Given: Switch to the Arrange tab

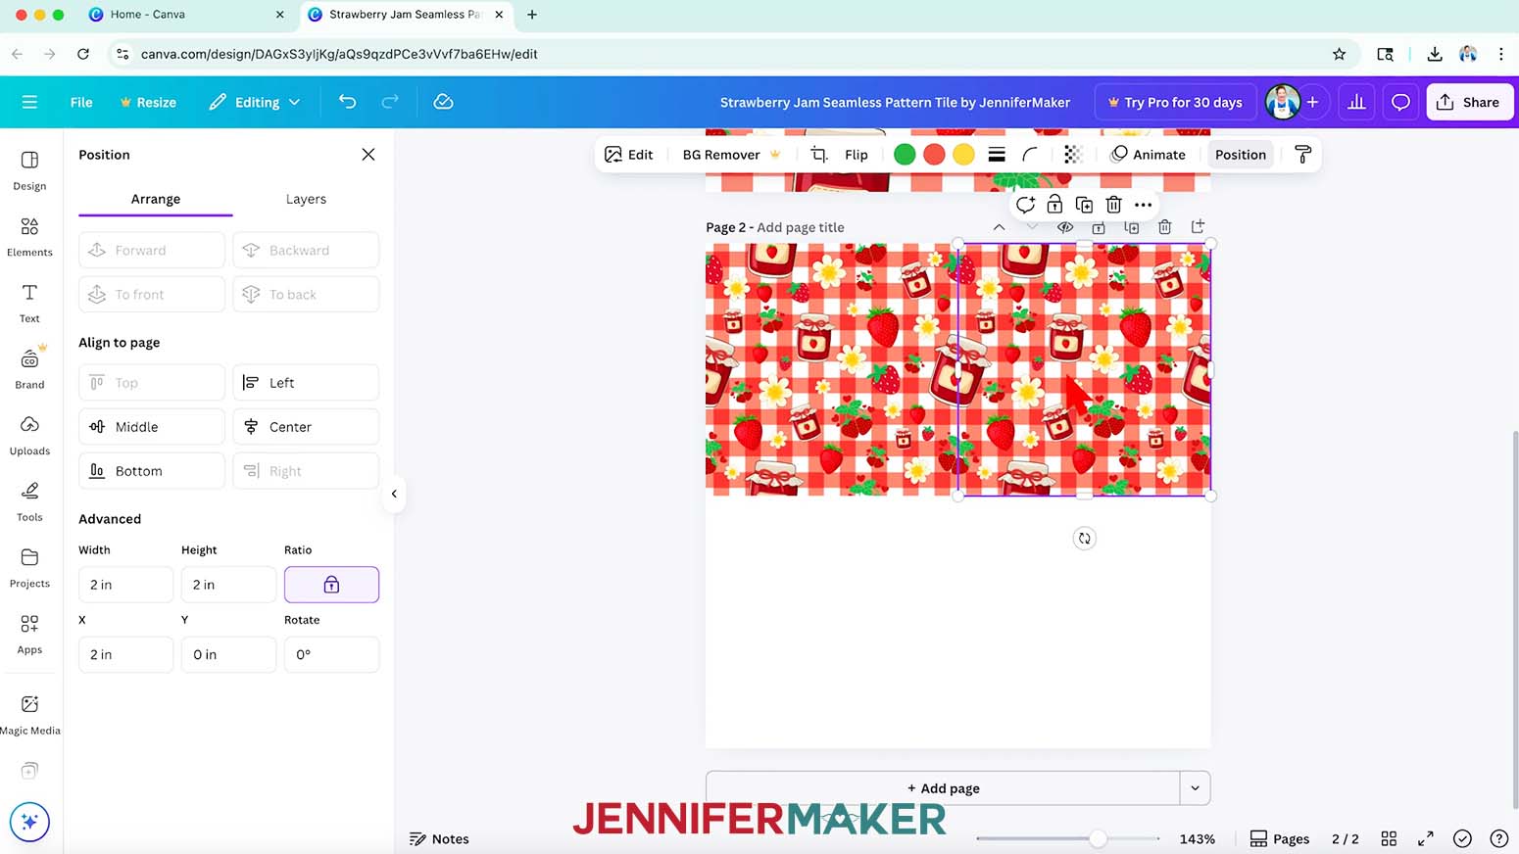Looking at the screenshot, I should 156,199.
